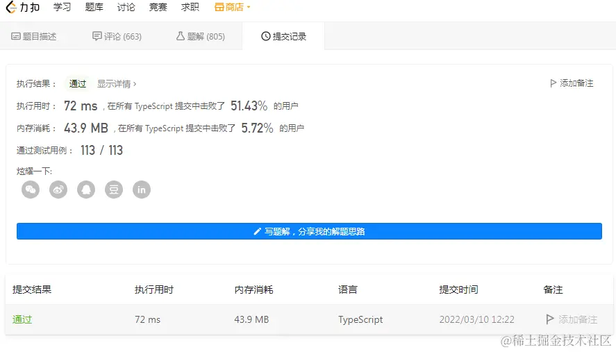The width and height of the screenshot is (616, 352).
Task: Share result to LinkedIn
Action: (x=142, y=190)
